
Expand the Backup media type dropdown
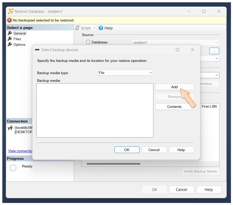point(125,73)
